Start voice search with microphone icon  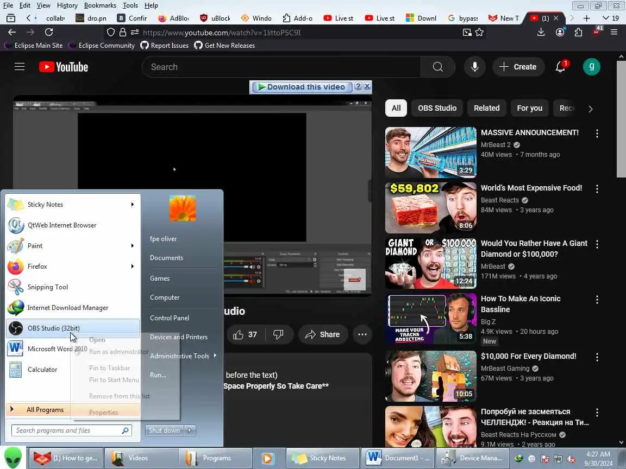(475, 67)
